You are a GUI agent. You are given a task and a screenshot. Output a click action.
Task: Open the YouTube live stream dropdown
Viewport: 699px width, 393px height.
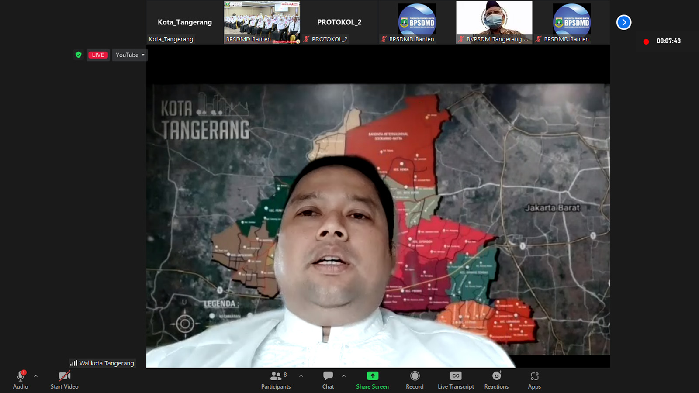[x=130, y=55]
